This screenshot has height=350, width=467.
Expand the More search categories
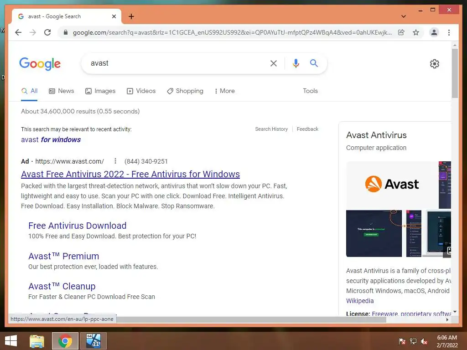224,91
